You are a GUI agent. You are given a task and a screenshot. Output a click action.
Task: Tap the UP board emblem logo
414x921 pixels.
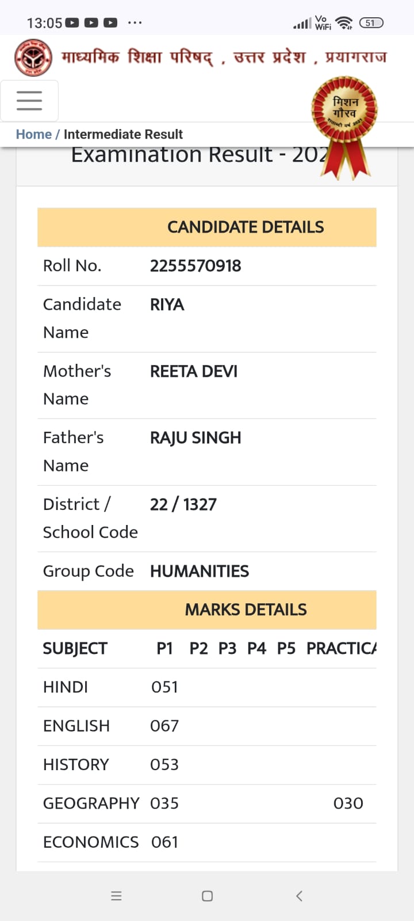(33, 58)
